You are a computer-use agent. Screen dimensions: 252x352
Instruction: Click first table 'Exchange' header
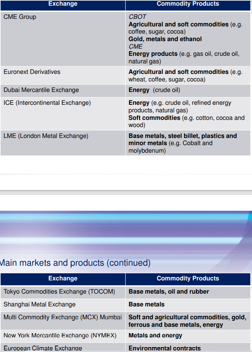63,5
